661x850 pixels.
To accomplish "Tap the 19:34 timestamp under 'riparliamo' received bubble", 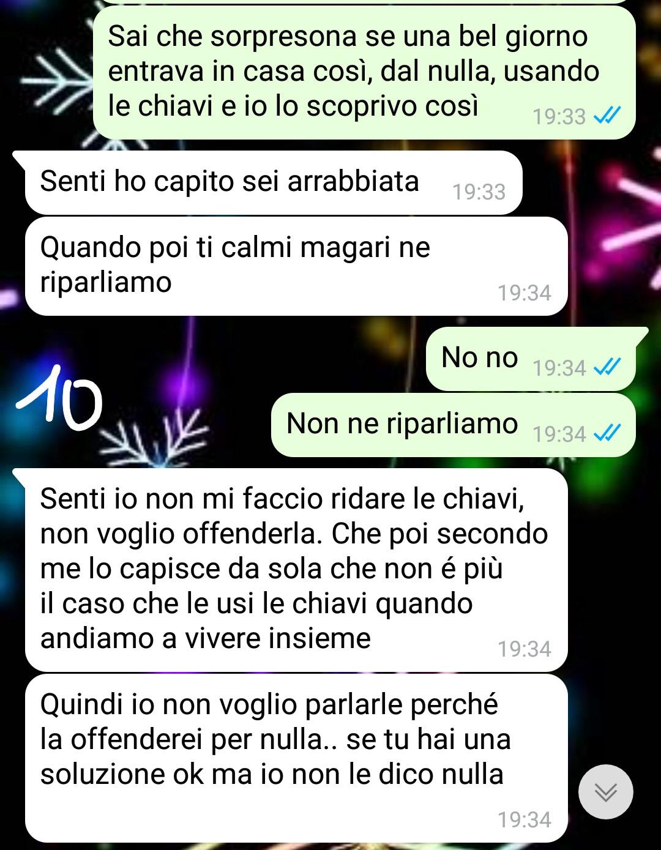I will (x=524, y=293).
